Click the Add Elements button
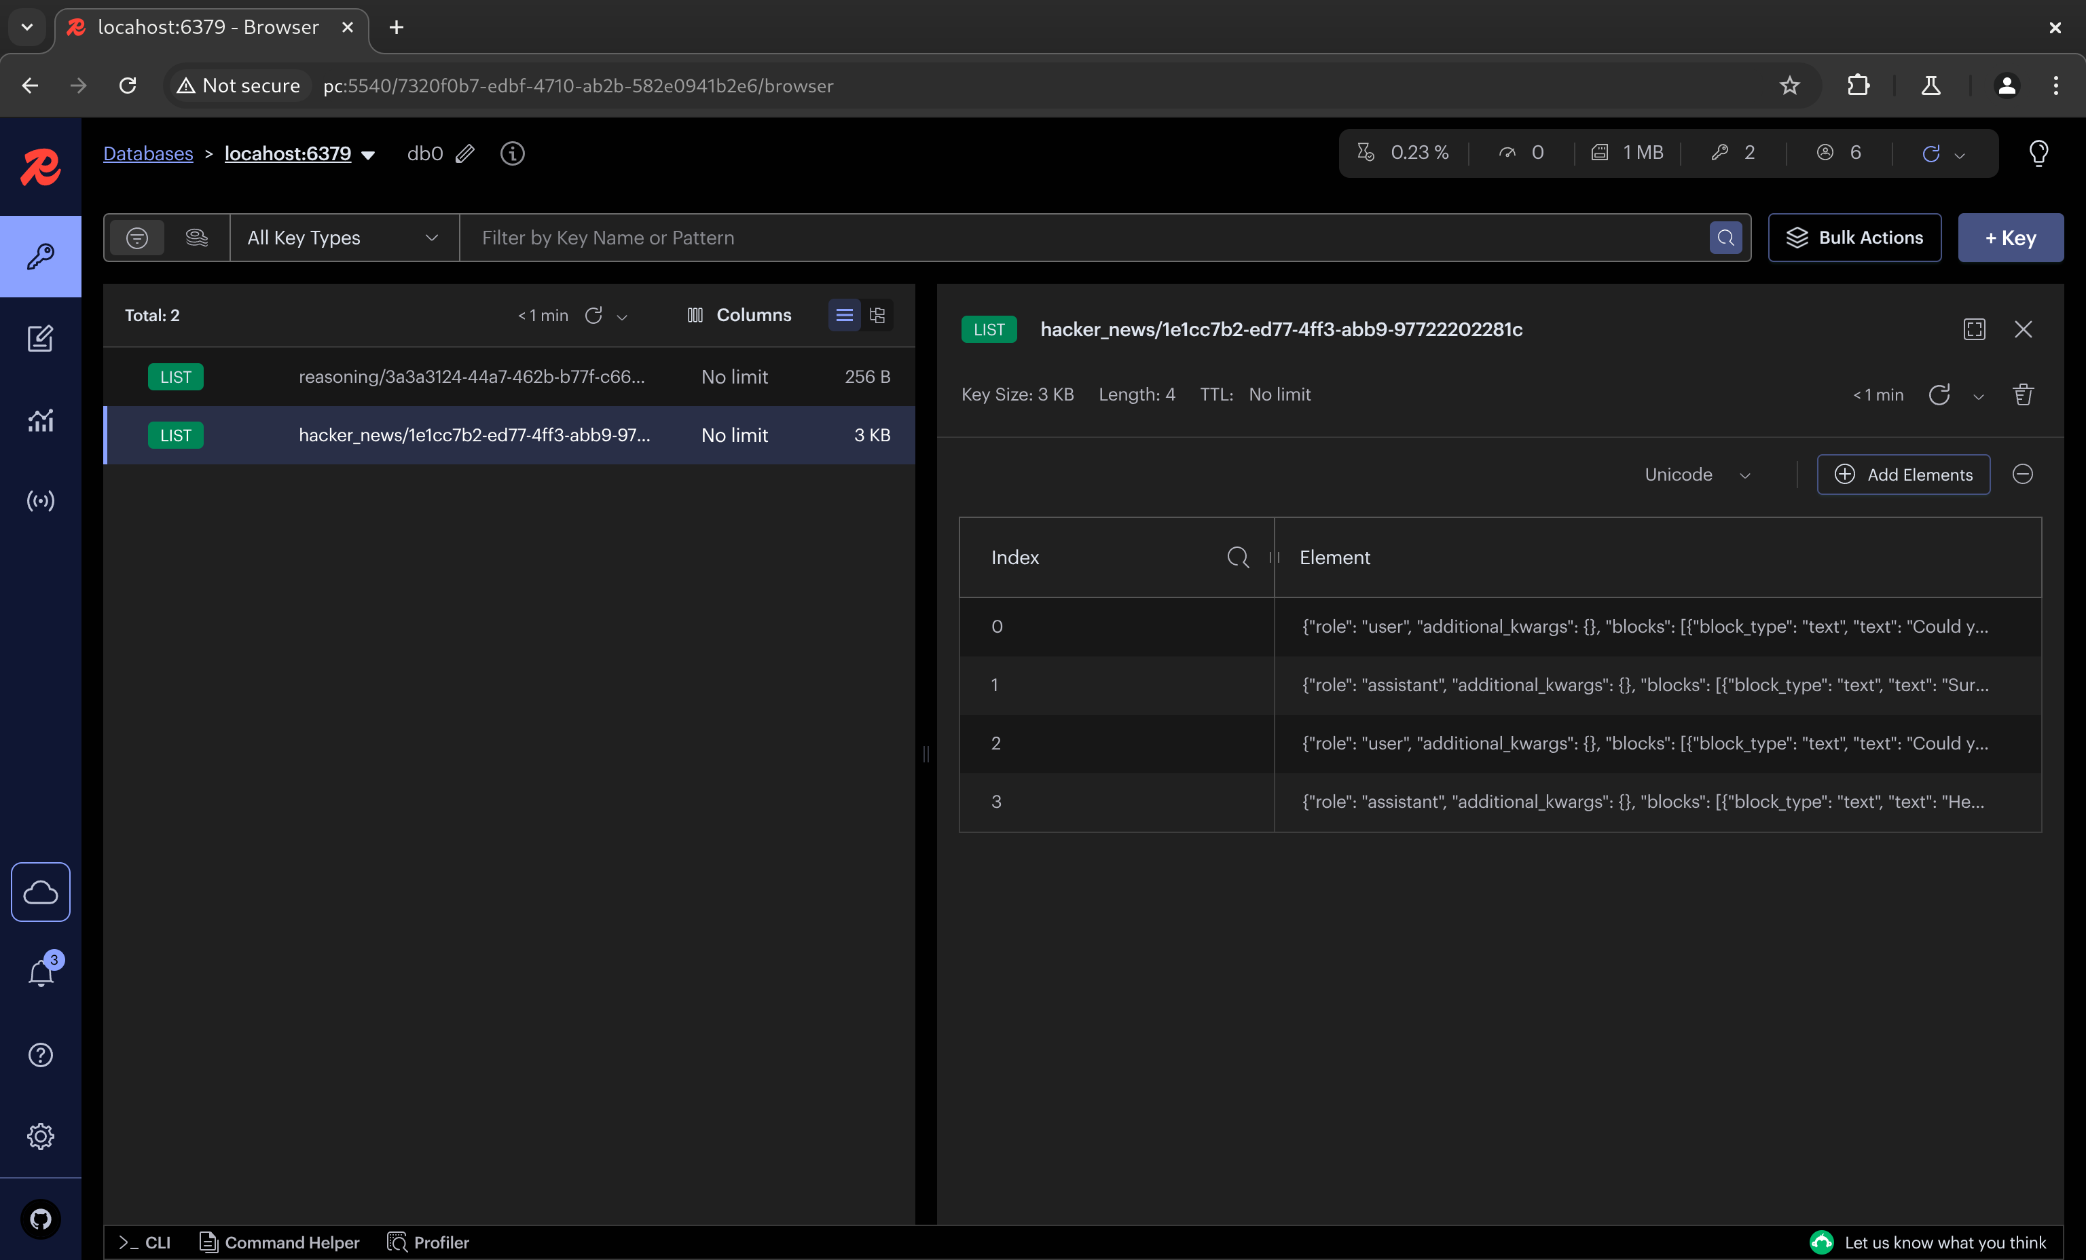Image resolution: width=2086 pixels, height=1260 pixels. coord(1903,474)
